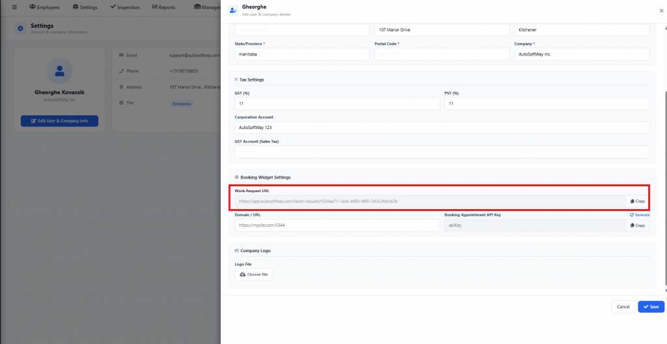667x344 pixels.
Task: Click the Settings gear icon beside page title
Action: (20, 29)
